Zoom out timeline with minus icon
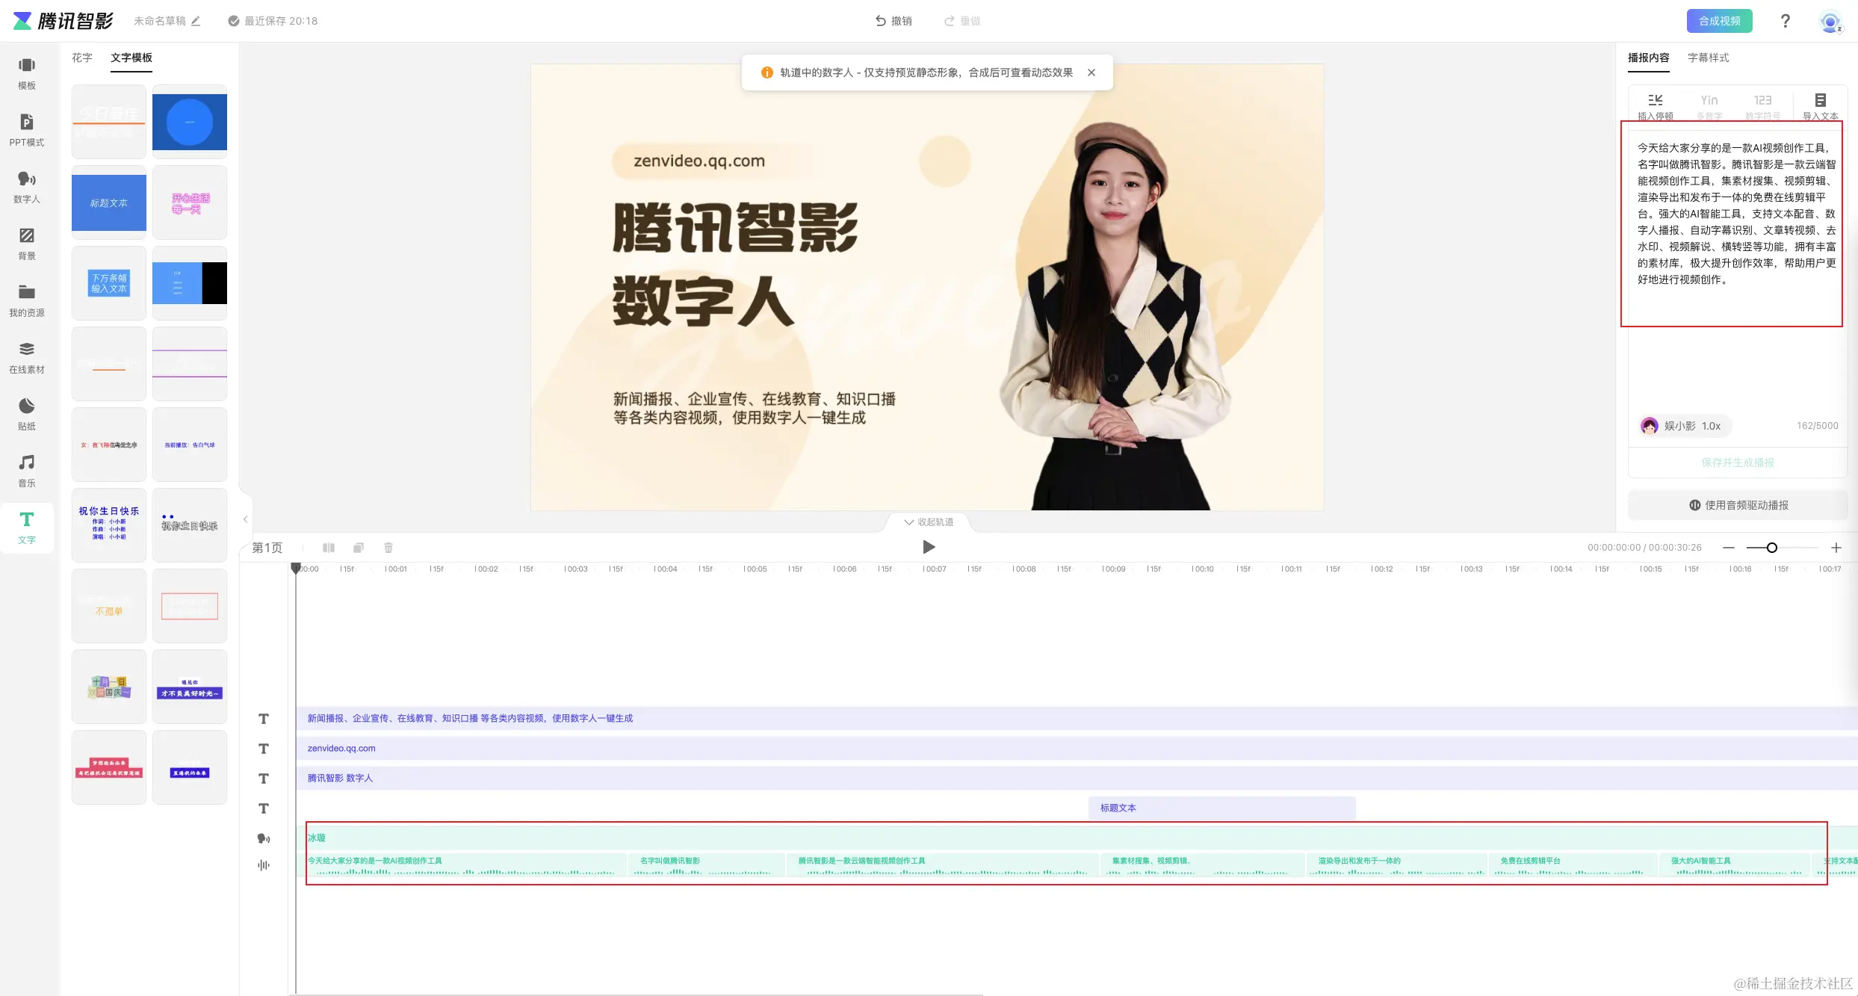This screenshot has width=1858, height=996. click(1729, 548)
